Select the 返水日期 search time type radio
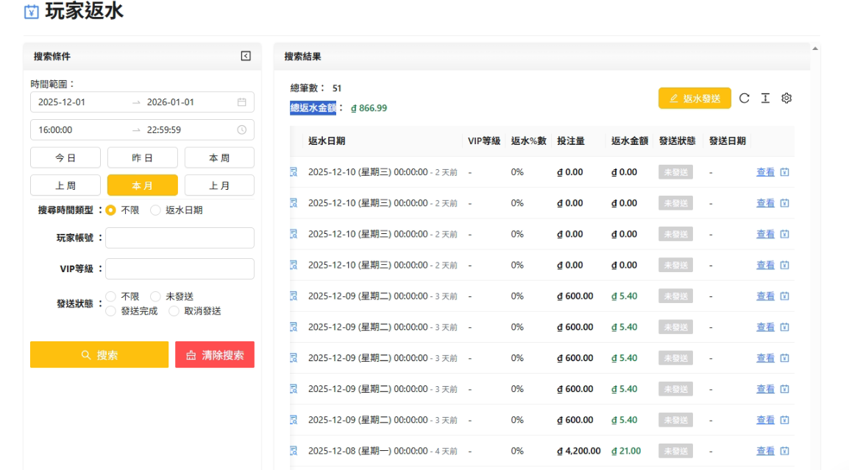Screen dimensions: 849x470 [x=155, y=210]
